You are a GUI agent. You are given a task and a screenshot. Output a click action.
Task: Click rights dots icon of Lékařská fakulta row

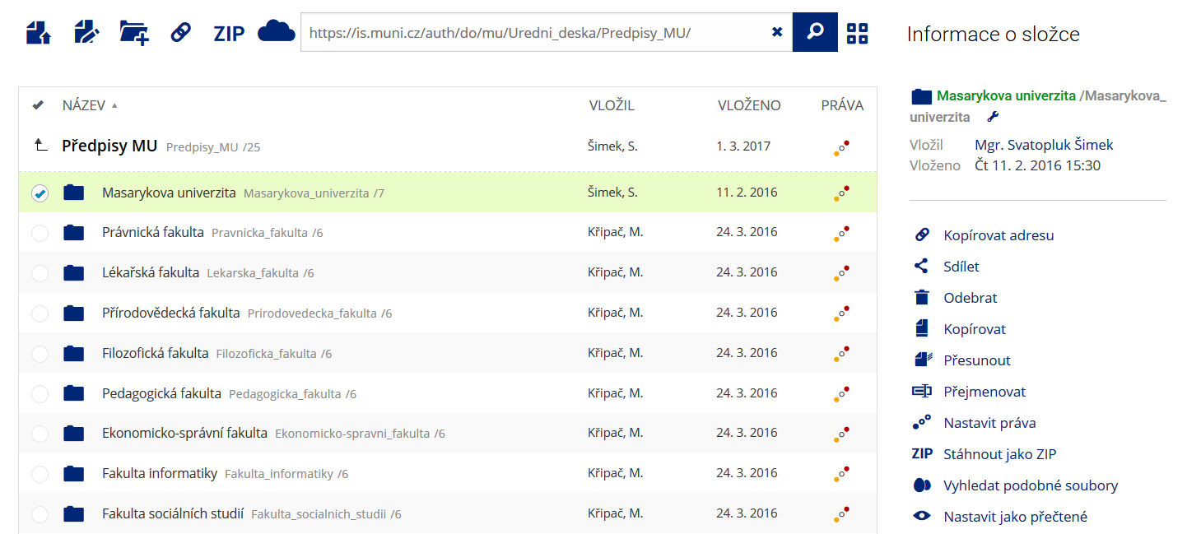click(x=841, y=274)
